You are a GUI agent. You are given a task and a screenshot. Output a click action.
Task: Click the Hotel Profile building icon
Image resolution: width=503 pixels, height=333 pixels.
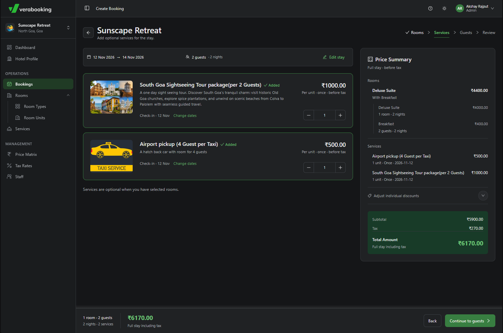point(9,59)
